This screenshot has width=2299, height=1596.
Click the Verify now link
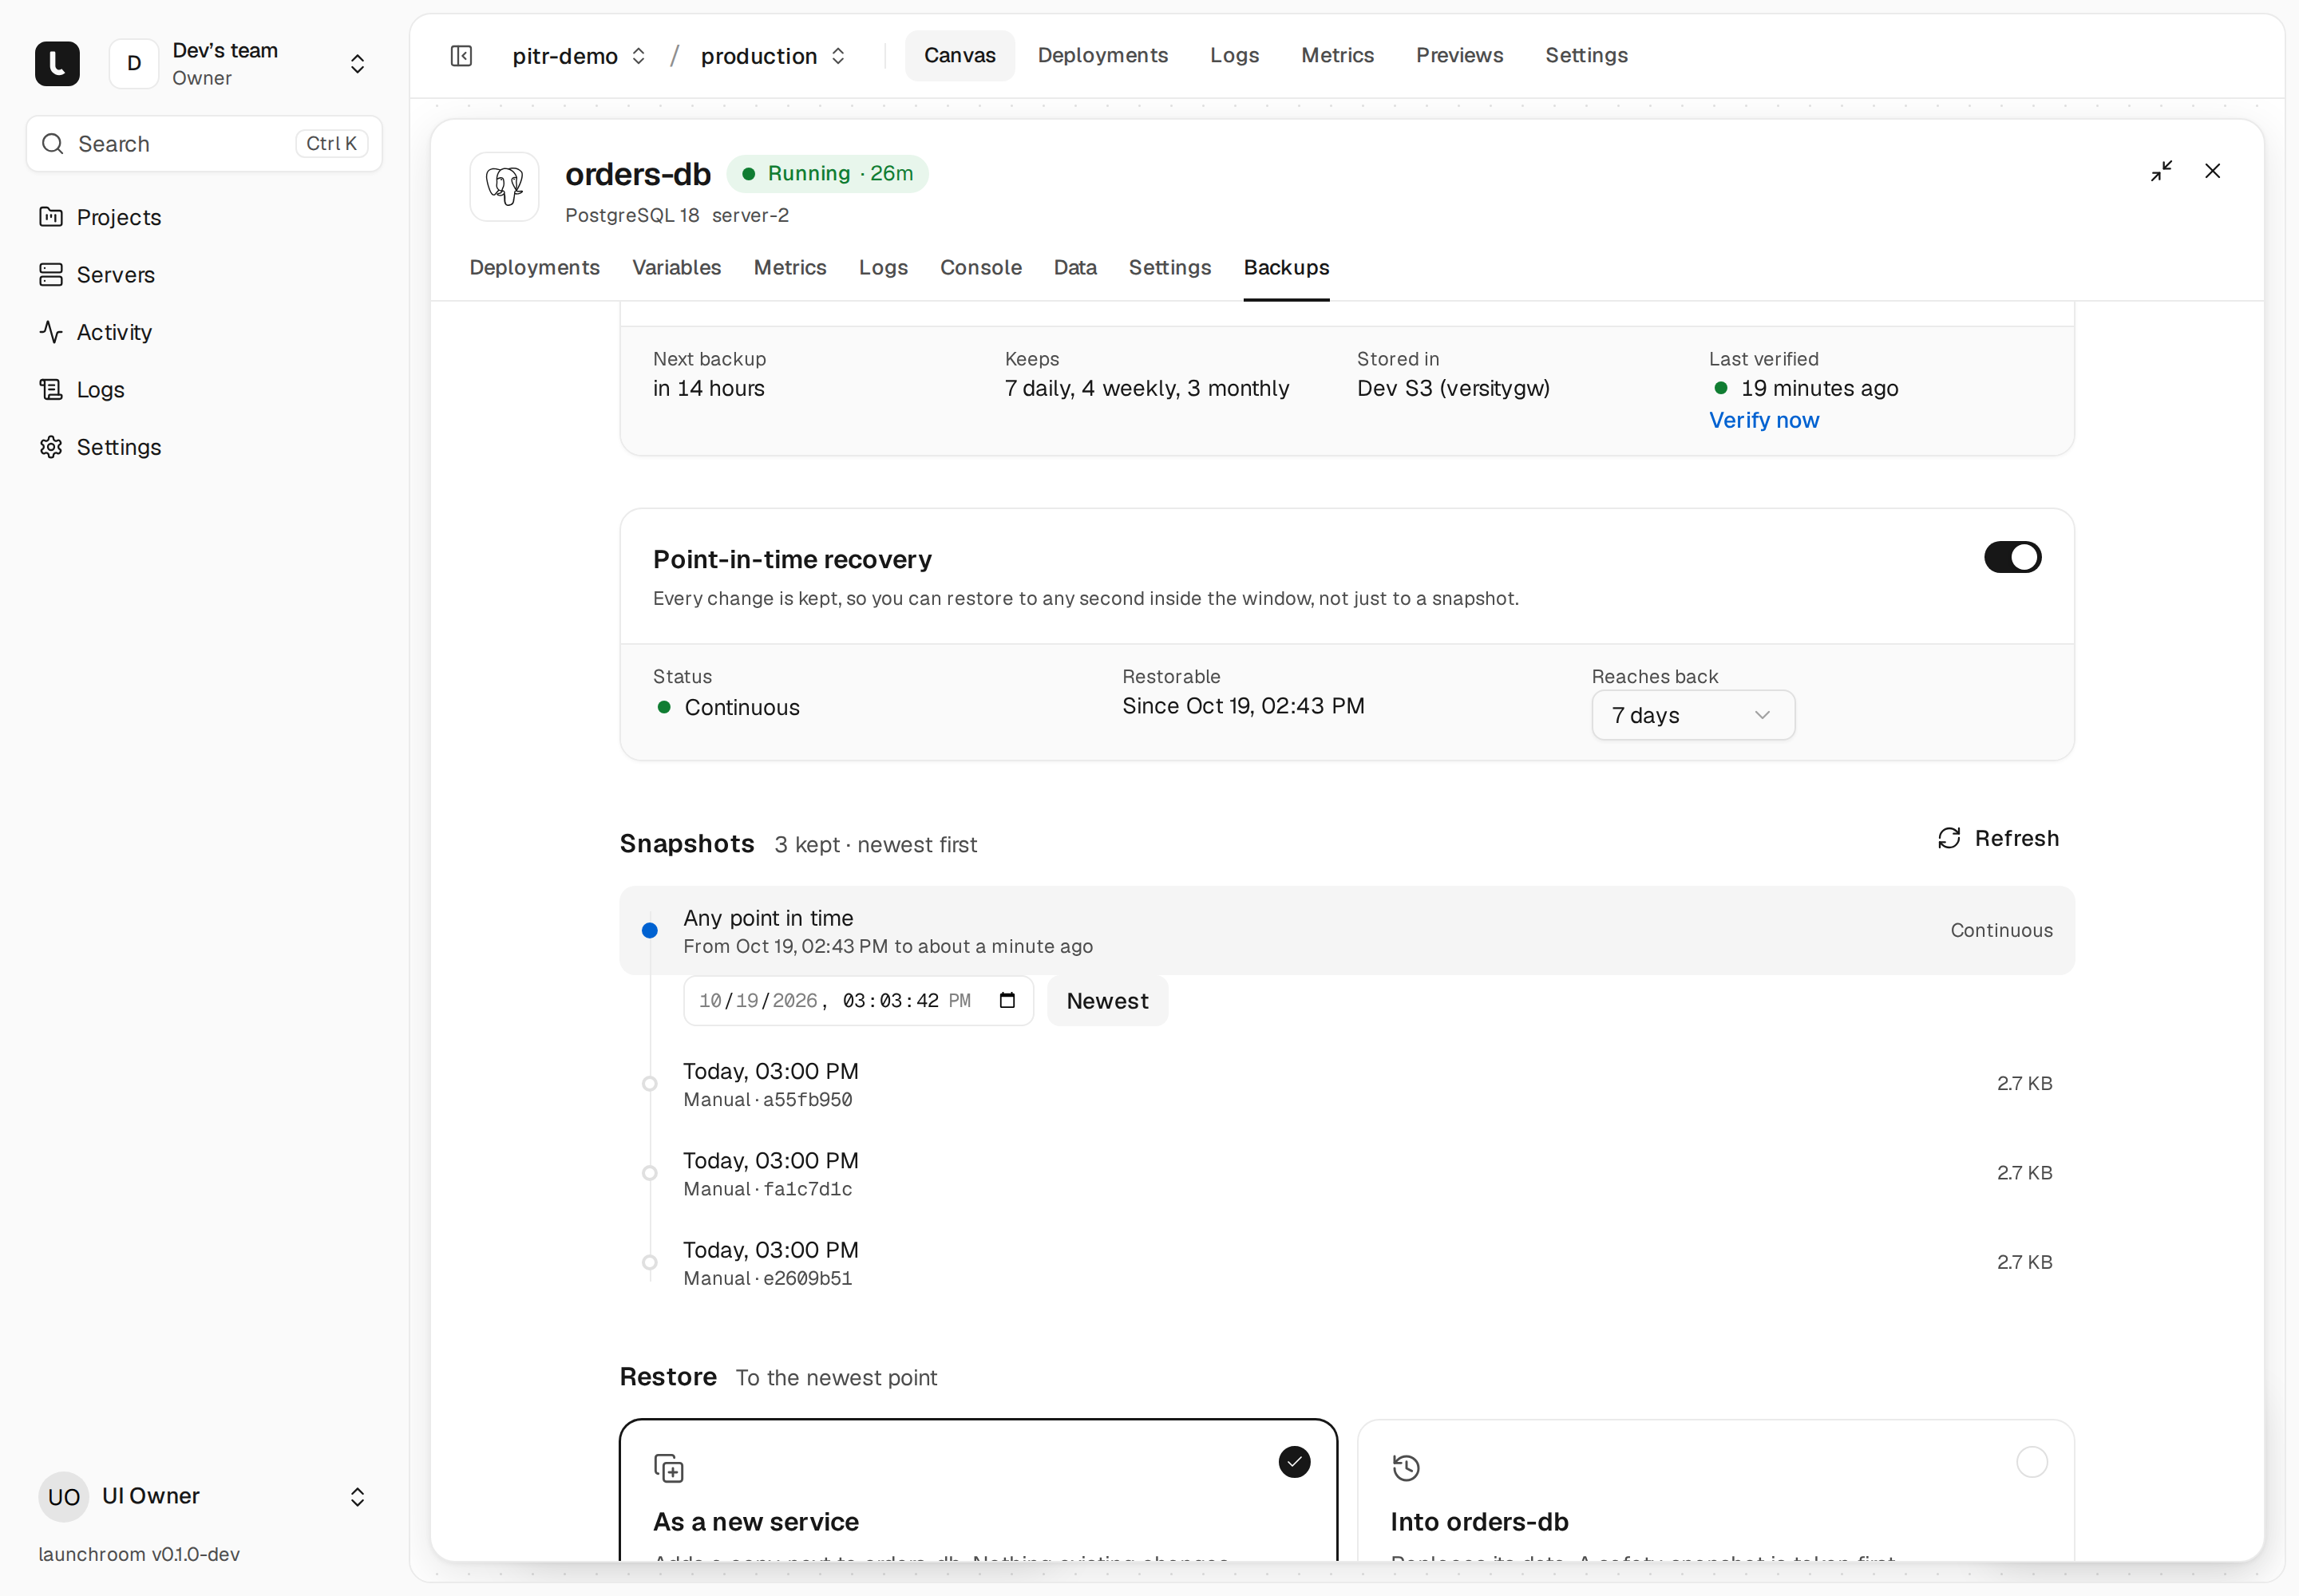pos(1764,421)
